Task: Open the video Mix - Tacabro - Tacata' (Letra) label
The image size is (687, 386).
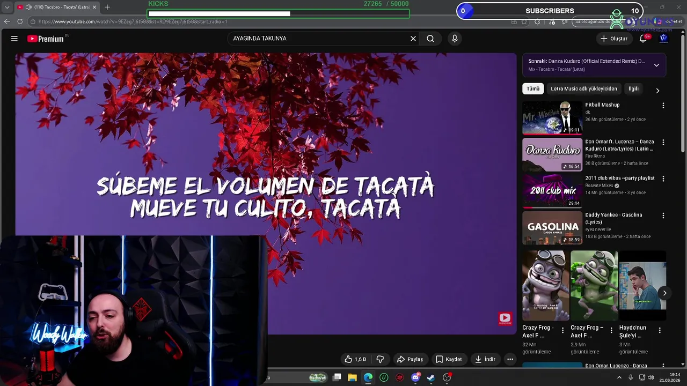Action: tap(557, 69)
